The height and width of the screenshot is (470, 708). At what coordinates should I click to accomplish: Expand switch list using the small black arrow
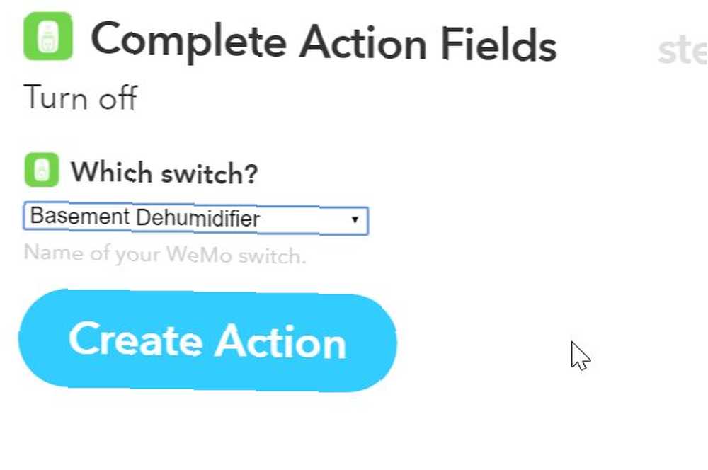tap(355, 219)
